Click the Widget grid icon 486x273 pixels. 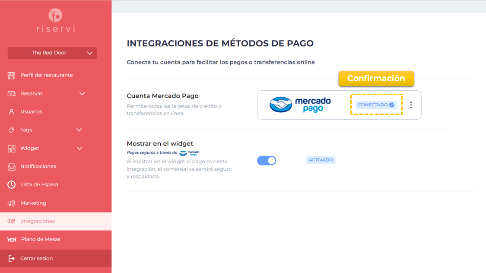[12, 149]
